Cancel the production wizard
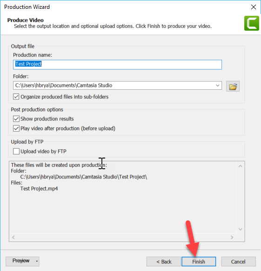The width and height of the screenshot is (261, 271). [238, 262]
